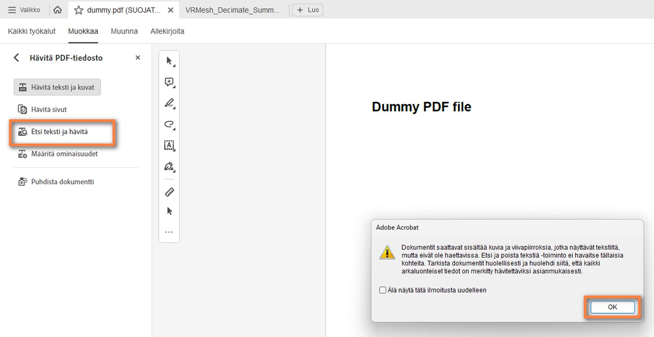Select Hävitä sivut option
Screen dimensions: 654x337
click(42, 109)
